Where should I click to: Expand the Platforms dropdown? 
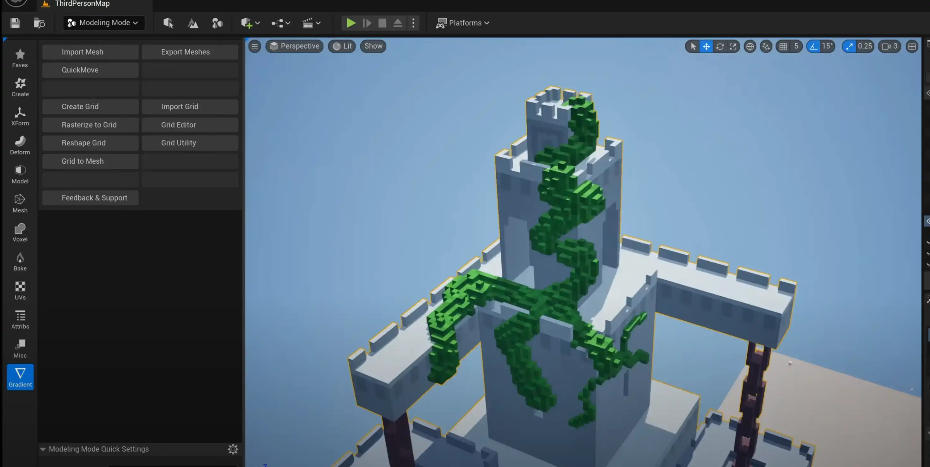[x=463, y=23]
